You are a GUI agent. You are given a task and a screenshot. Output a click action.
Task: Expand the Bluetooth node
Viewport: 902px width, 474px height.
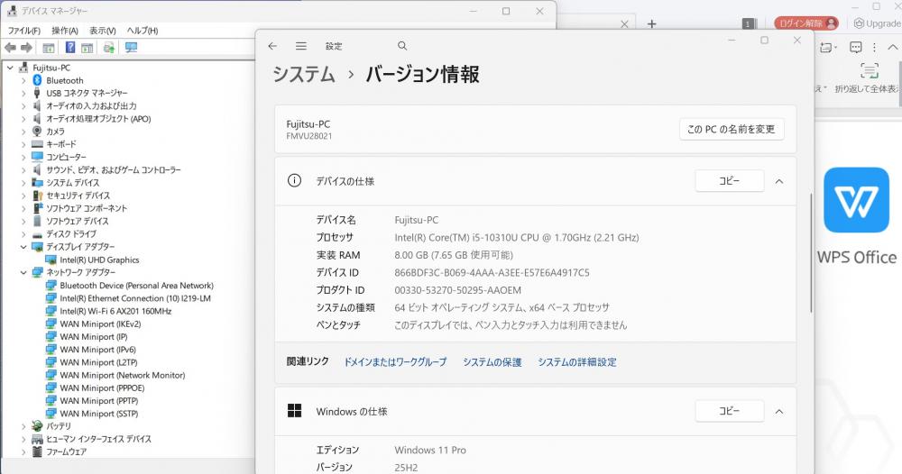tap(23, 80)
